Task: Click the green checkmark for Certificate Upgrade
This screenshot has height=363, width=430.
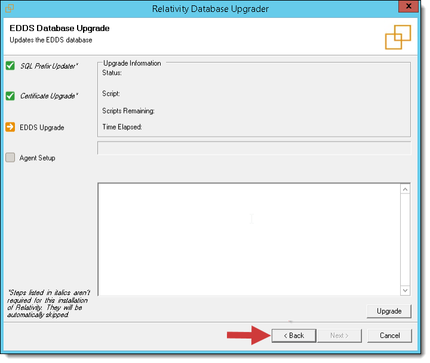Action: (x=10, y=96)
